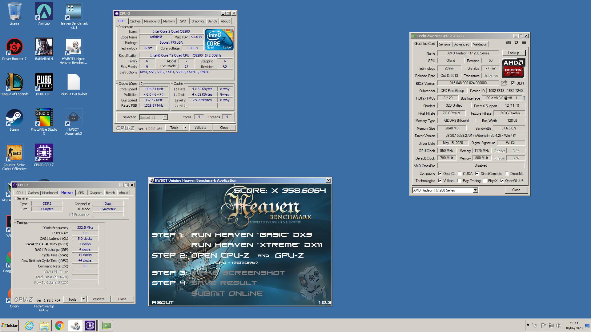Open Internet Explorer from the taskbar
Viewport: 591px width, 332px height.
click(29, 326)
